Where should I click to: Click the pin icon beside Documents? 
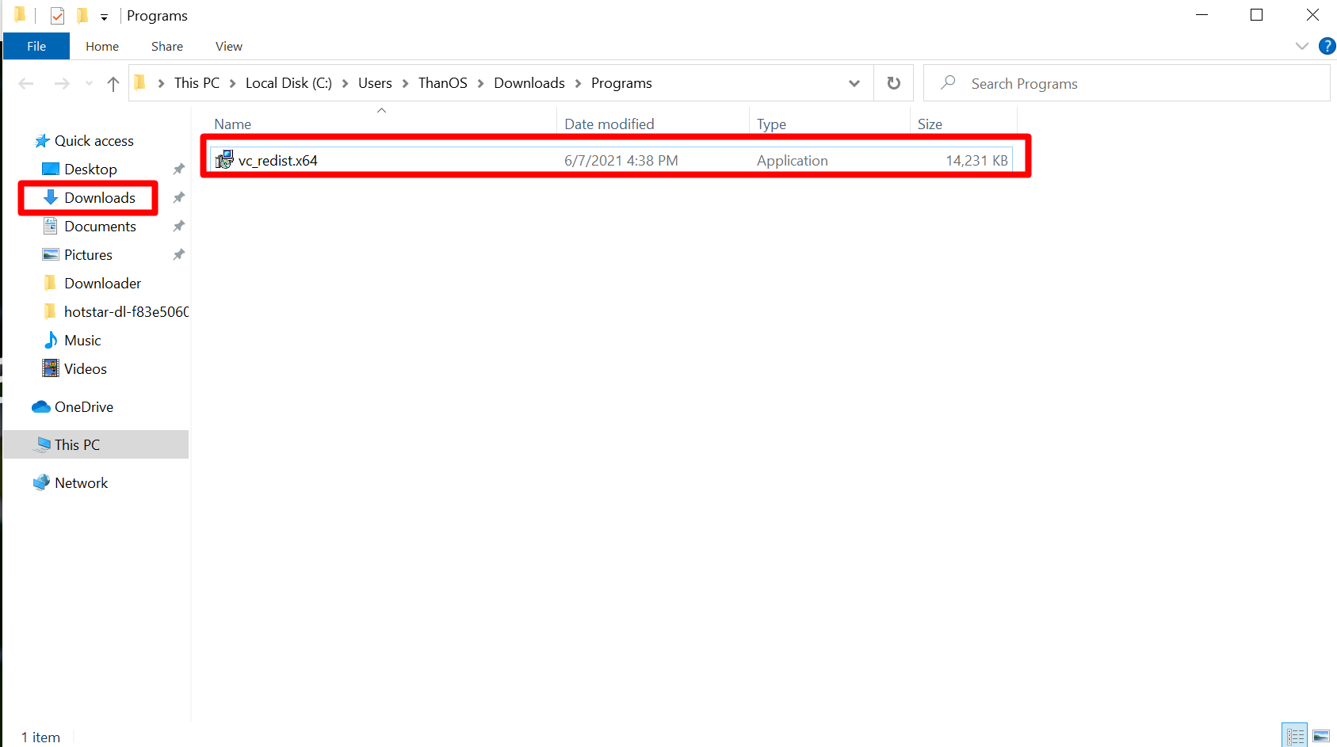pyautogui.click(x=179, y=227)
